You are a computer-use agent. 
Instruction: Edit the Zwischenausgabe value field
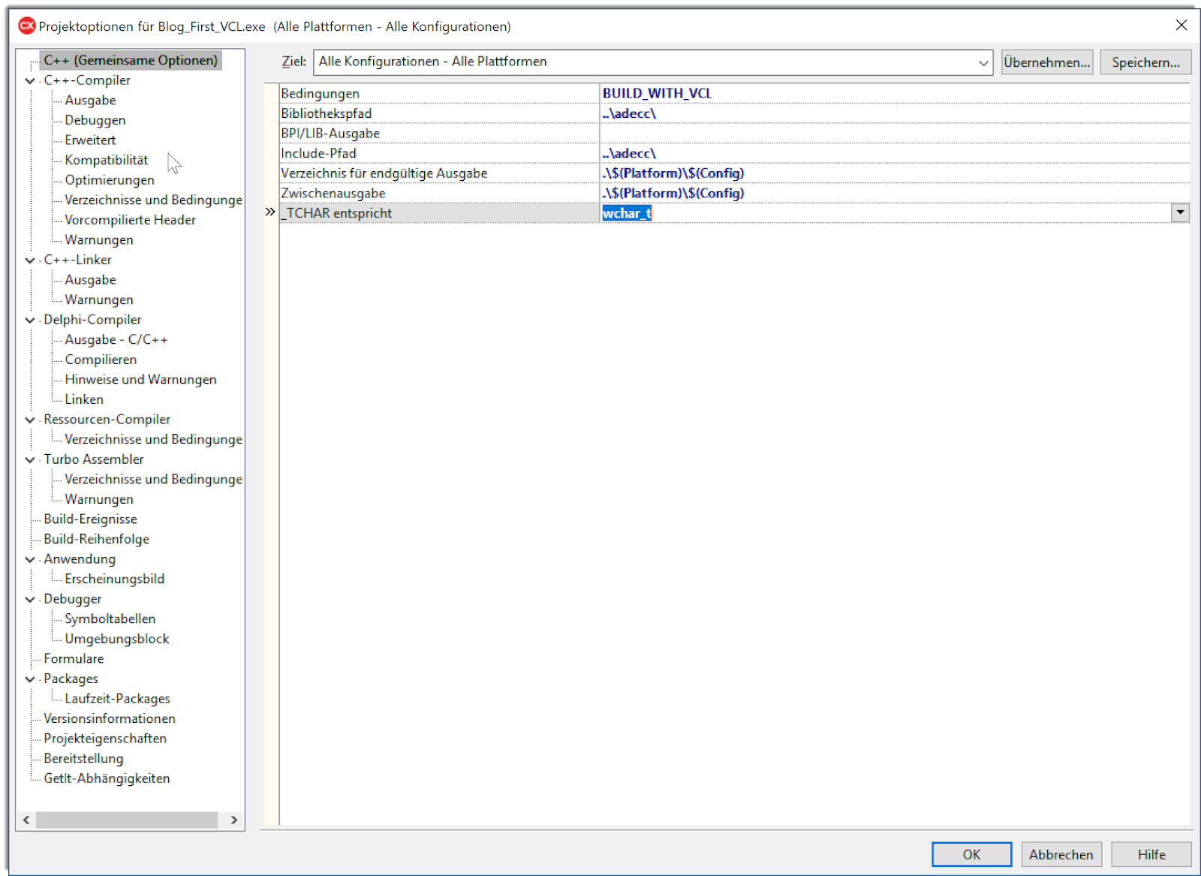point(895,193)
